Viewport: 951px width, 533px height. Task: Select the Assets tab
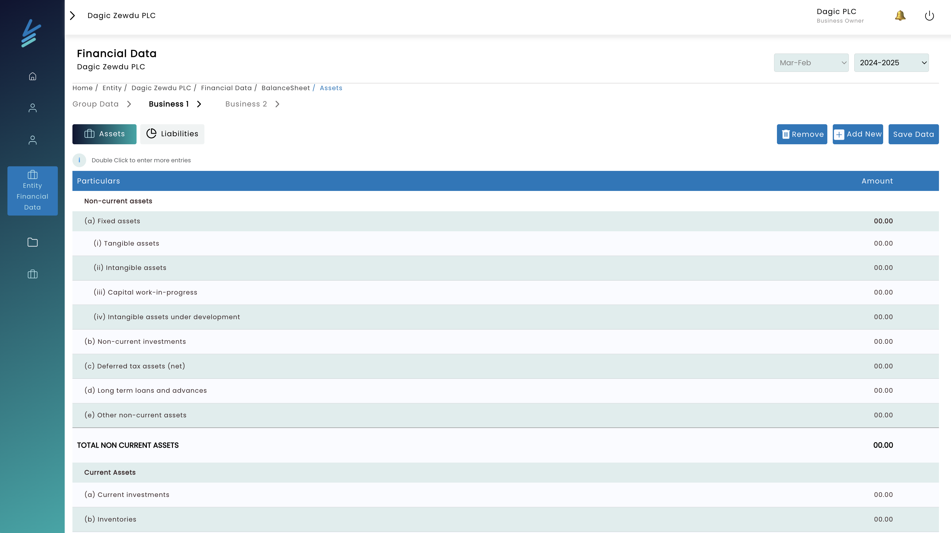tap(104, 134)
